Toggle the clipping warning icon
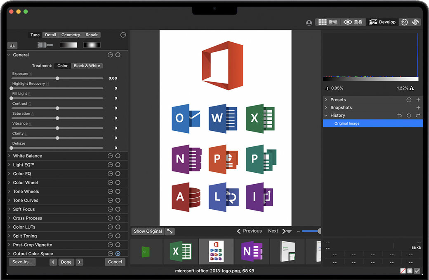 coord(12,46)
